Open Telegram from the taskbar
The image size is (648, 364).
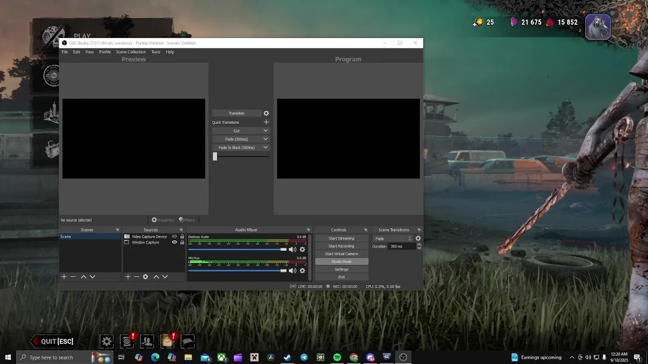(304, 357)
